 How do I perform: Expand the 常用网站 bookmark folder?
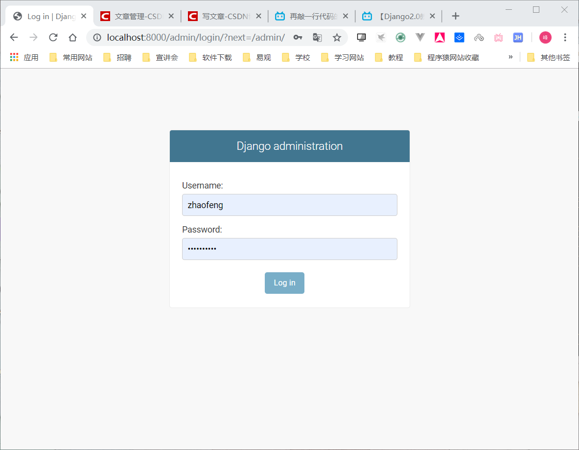pyautogui.click(x=71, y=57)
